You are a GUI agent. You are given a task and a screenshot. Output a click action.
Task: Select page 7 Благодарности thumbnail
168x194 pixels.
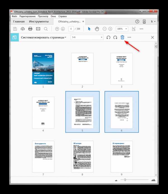43,157
